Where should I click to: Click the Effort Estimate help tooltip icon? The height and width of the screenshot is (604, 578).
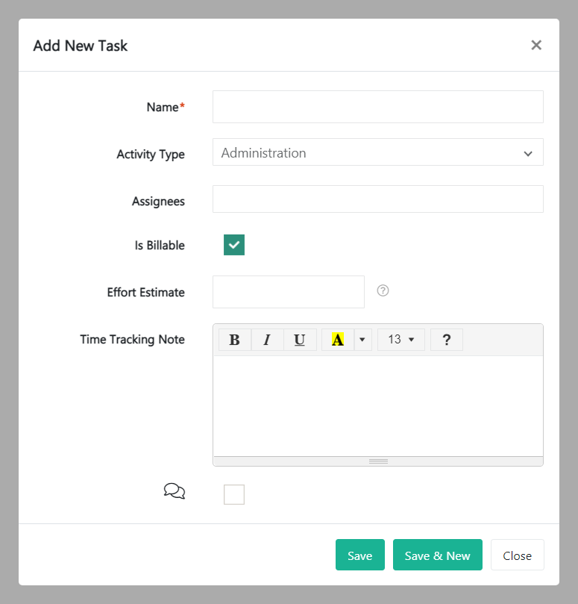click(383, 290)
